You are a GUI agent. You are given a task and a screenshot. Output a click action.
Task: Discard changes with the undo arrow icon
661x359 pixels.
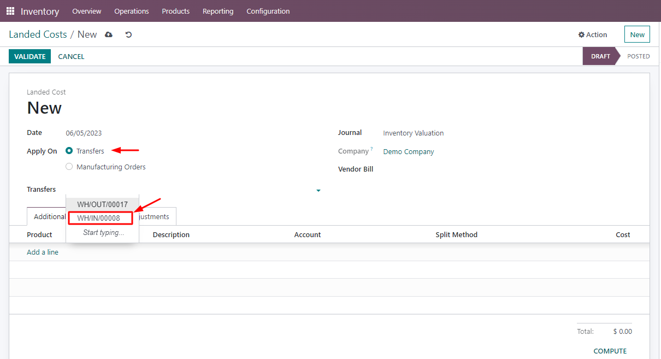pyautogui.click(x=128, y=34)
